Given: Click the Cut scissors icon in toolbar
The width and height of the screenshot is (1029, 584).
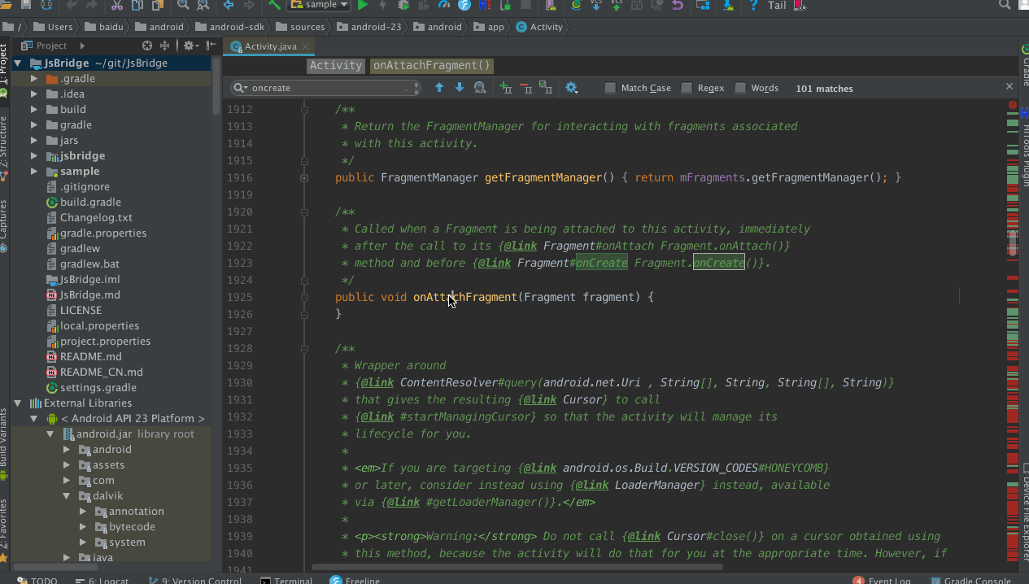Looking at the screenshot, I should 117,5.
